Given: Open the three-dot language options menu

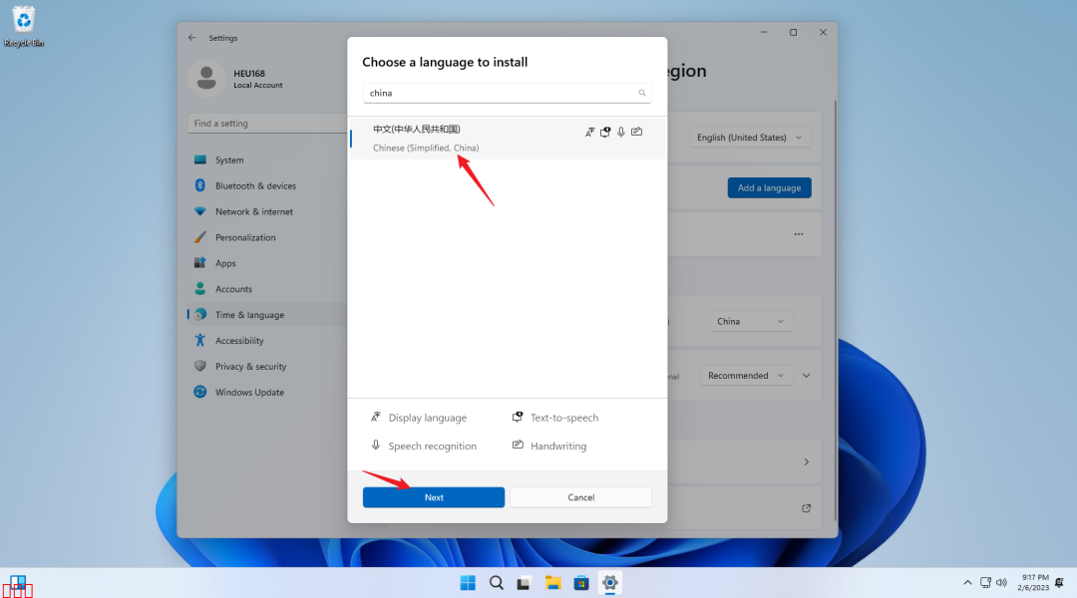Looking at the screenshot, I should [x=798, y=234].
